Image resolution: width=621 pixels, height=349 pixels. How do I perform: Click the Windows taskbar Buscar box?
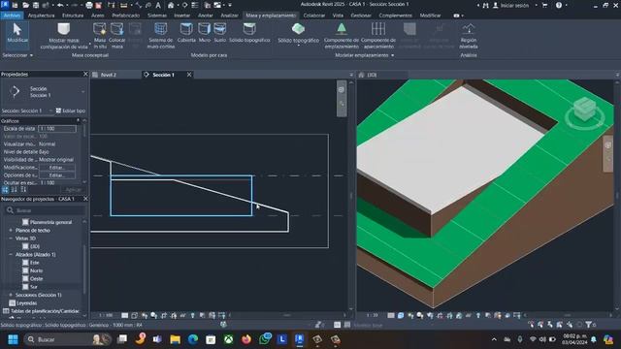tap(67, 339)
